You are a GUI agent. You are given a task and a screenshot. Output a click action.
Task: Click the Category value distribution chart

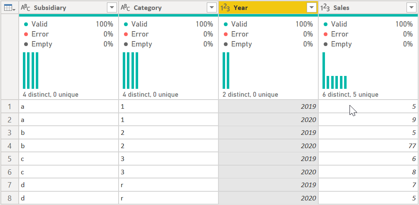(130, 71)
